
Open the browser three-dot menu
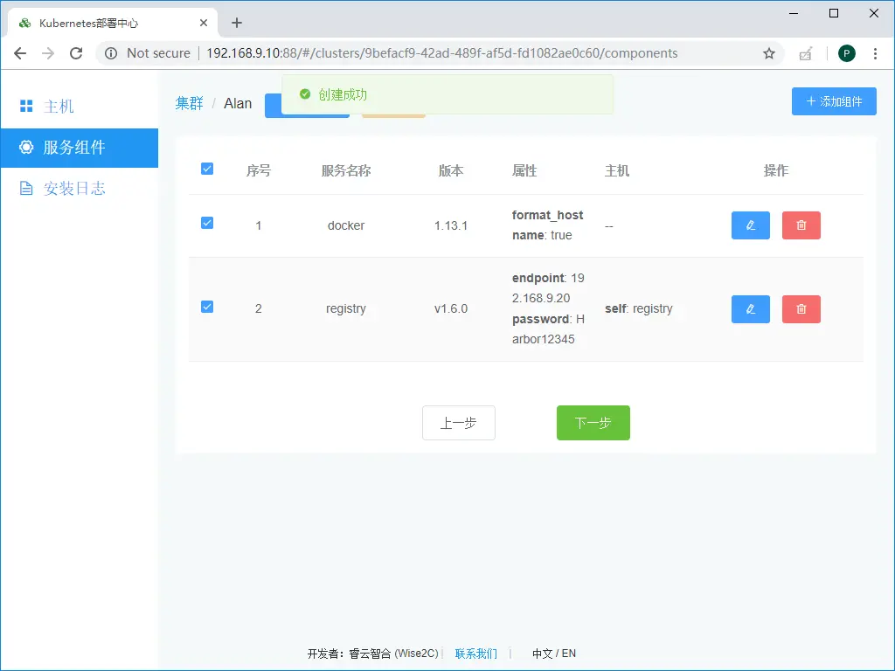874,53
